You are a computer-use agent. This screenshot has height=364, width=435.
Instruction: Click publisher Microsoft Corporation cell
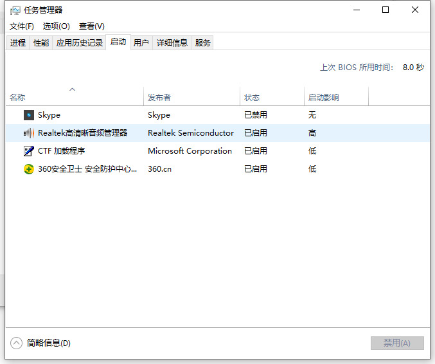190,151
